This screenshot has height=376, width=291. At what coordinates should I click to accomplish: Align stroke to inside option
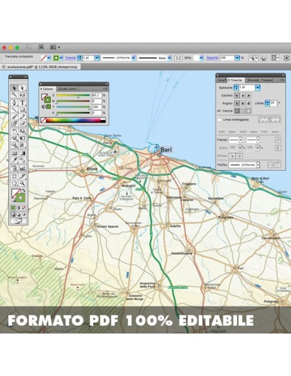click(x=243, y=111)
